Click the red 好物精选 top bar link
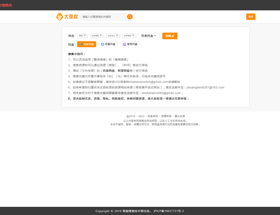The image size is (280, 215). tap(6, 5)
